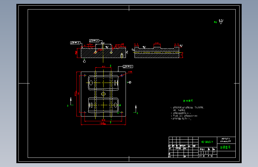Click the 42.2 dimension above the plan view
This screenshot has height=167, width=258.
tap(103, 67)
